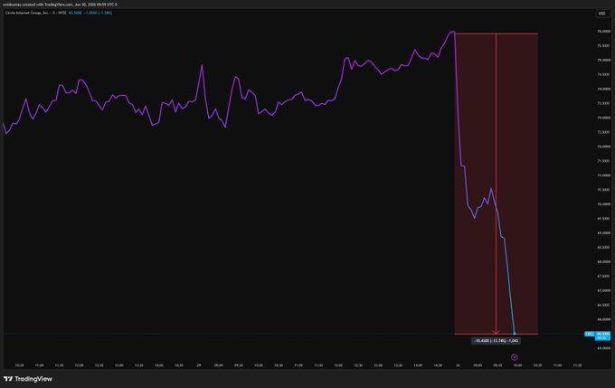Open the USD currency selector

click(601, 14)
